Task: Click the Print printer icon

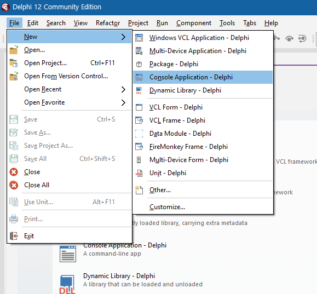Action: (x=14, y=219)
